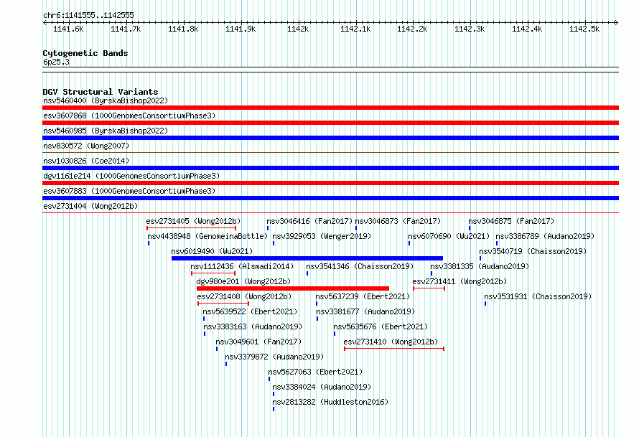Select nsv2813282 (Huddleston2016) label

coord(330,402)
